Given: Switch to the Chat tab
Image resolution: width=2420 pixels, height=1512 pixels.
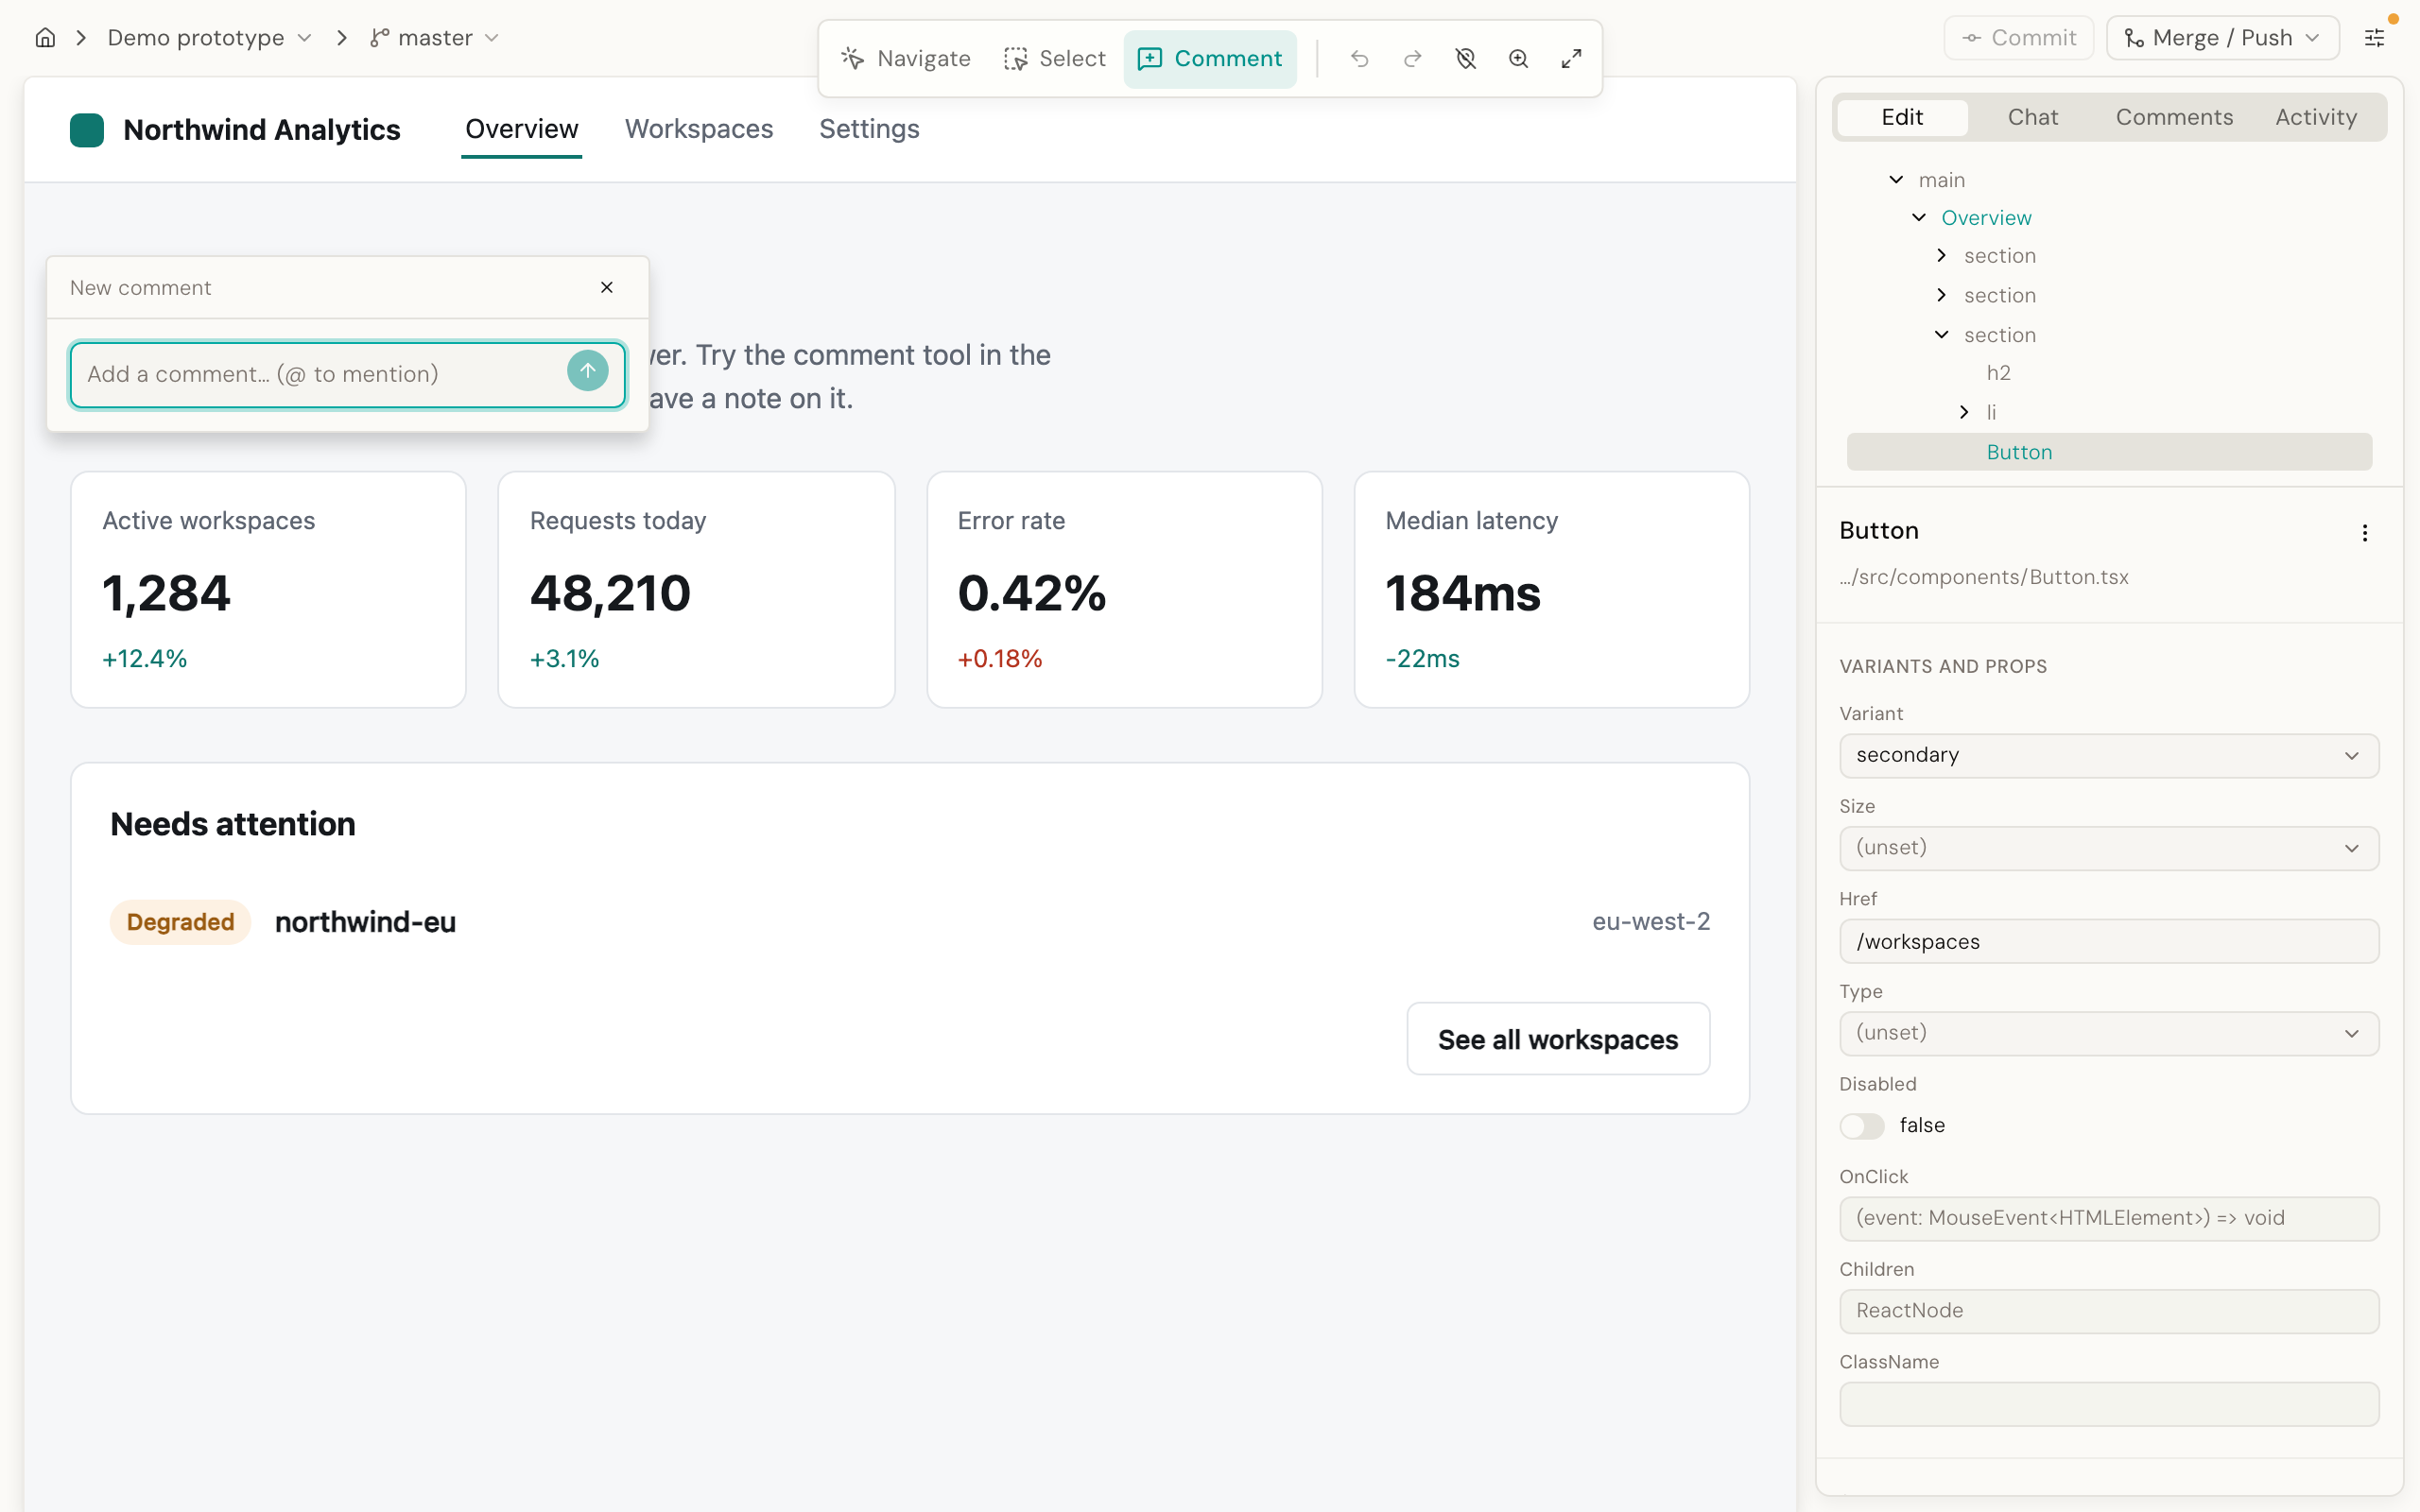Looking at the screenshot, I should click(2033, 117).
